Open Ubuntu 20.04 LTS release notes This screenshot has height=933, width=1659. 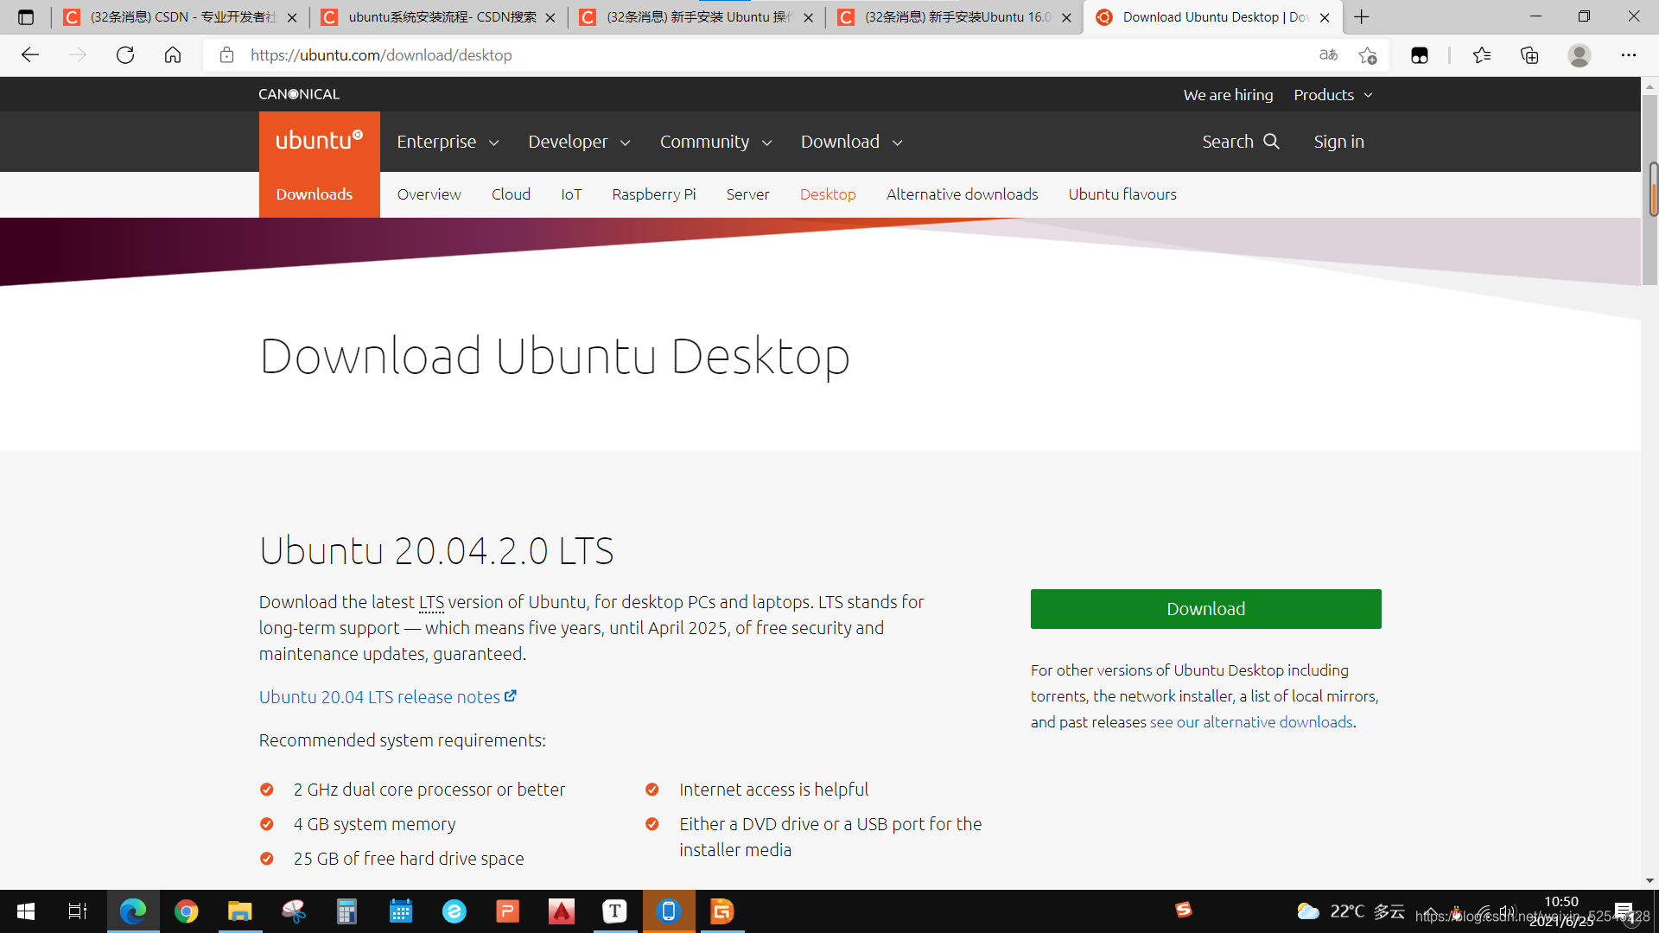[387, 697]
